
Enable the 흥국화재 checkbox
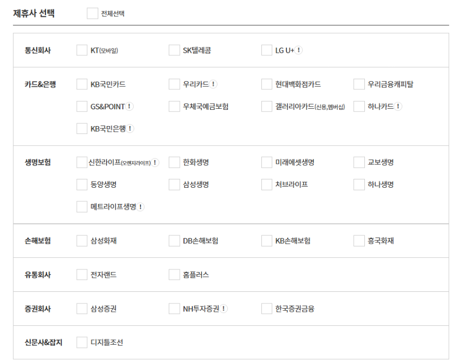pos(359,241)
